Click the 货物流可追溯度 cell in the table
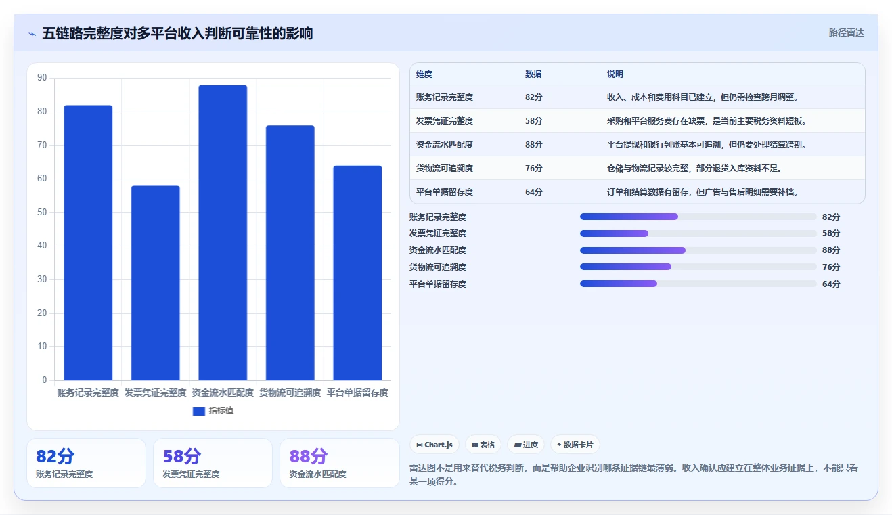This screenshot has width=892, height=515. (x=445, y=168)
